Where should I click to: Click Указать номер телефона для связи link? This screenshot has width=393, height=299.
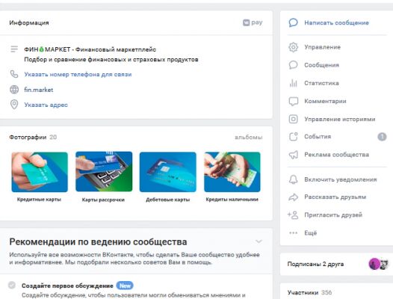pos(78,75)
